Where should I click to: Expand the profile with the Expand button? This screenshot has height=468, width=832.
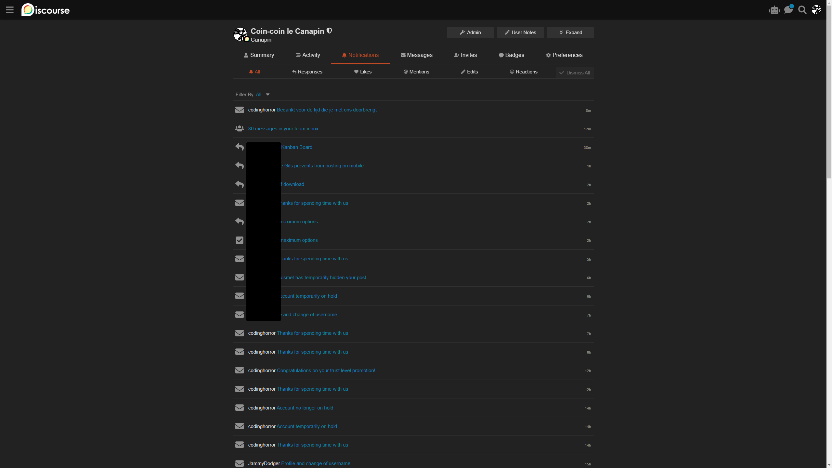pyautogui.click(x=570, y=32)
